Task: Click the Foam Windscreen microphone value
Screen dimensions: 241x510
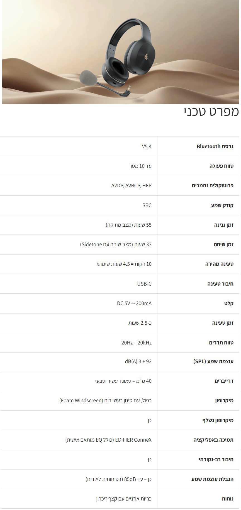Action: coord(105,401)
